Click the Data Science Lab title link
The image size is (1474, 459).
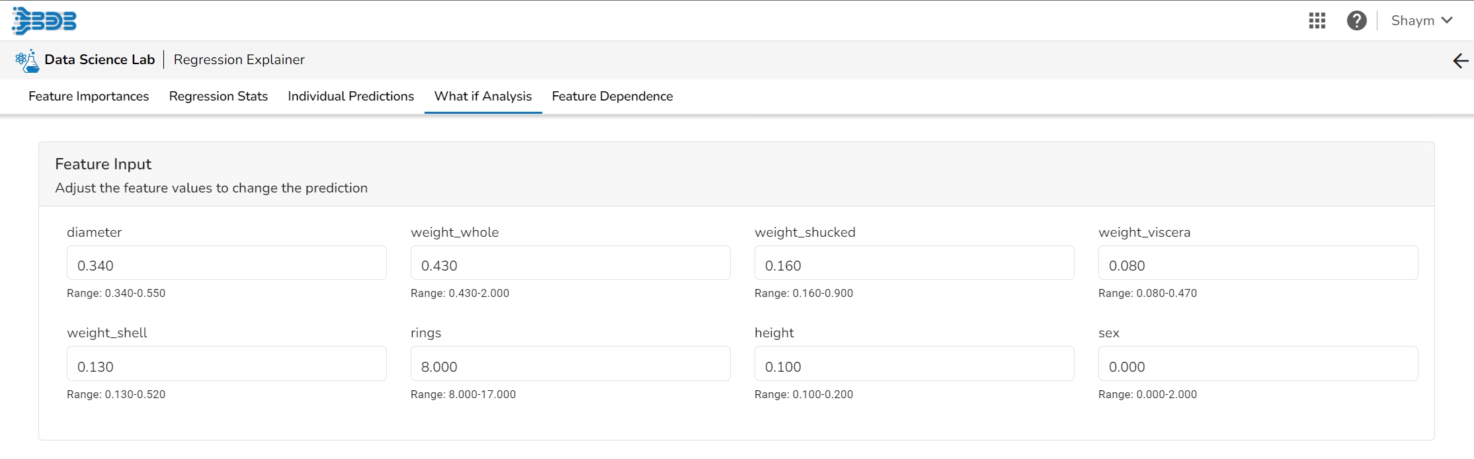pos(99,60)
